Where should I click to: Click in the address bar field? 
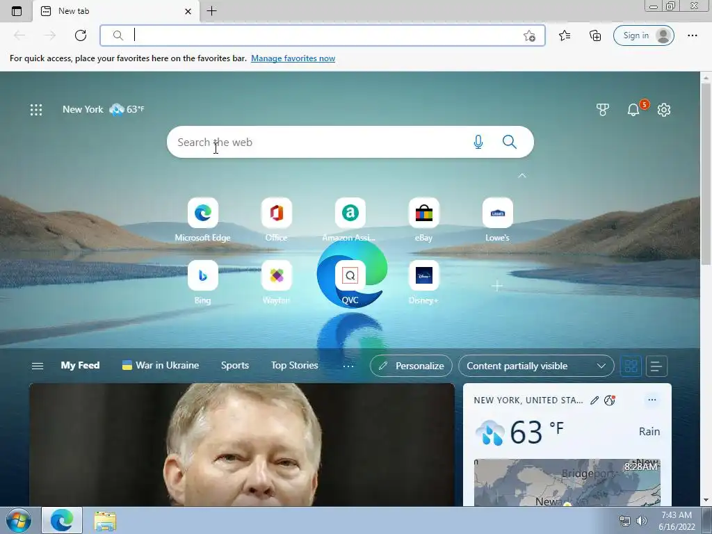point(323,35)
